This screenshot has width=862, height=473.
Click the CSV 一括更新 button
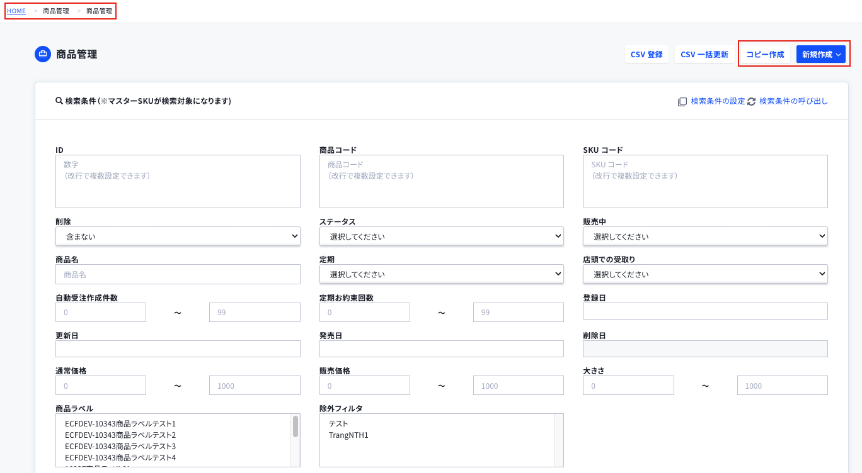(704, 54)
